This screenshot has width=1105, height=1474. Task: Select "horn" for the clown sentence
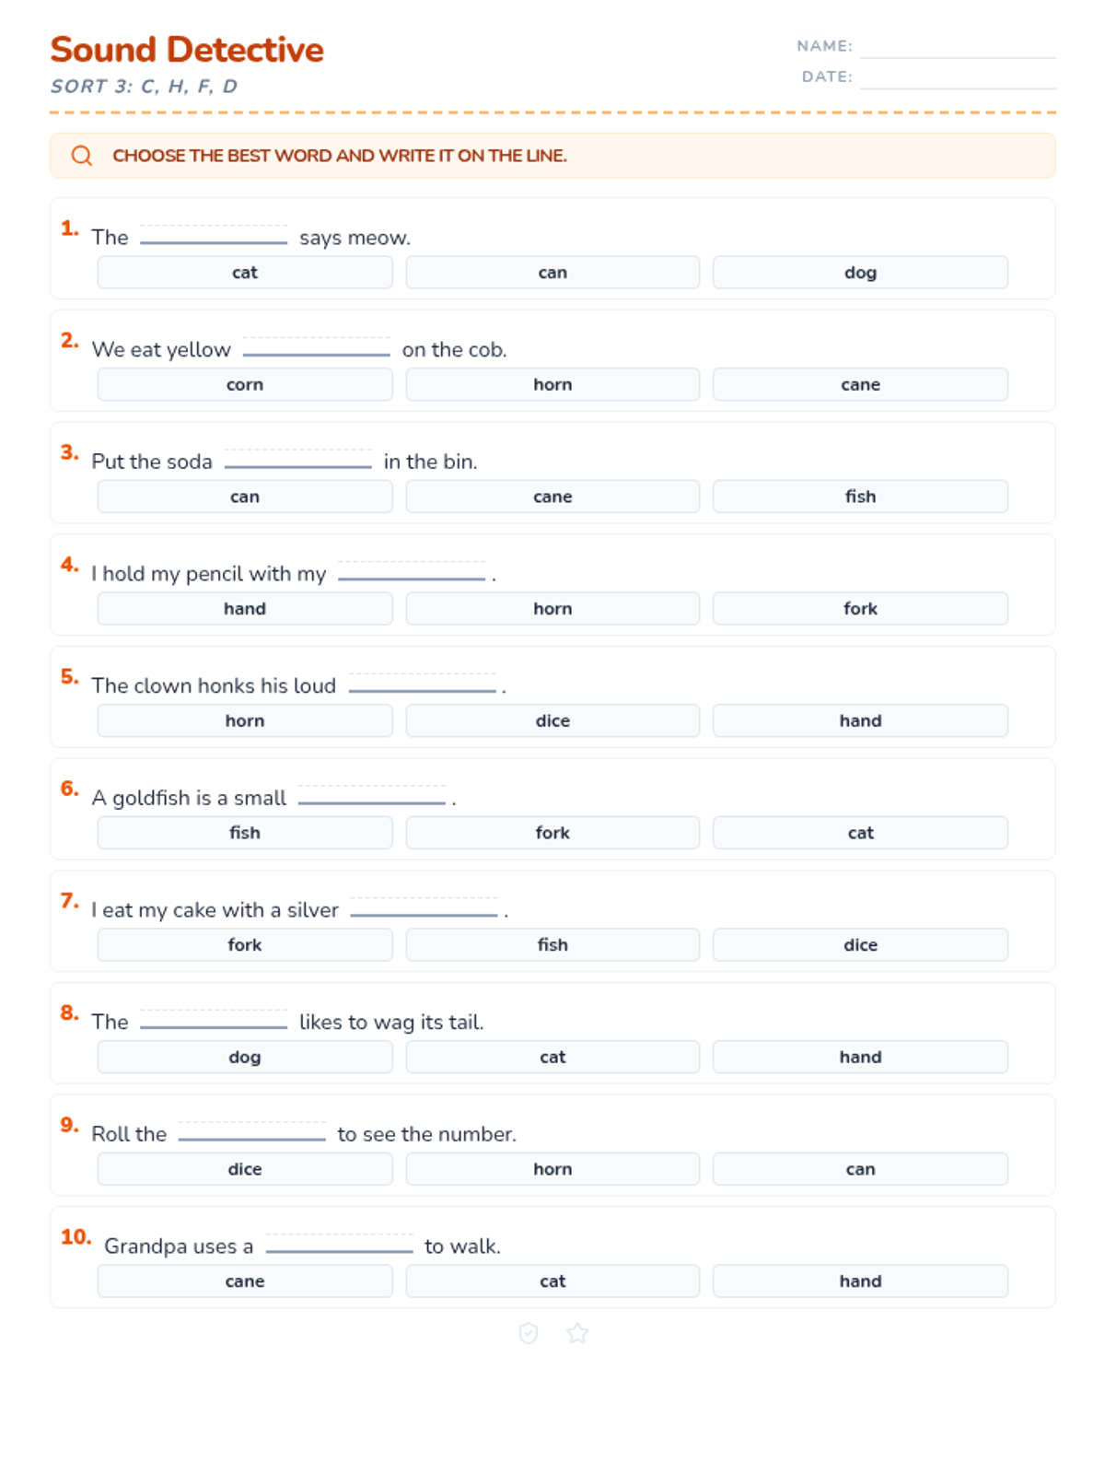tap(245, 721)
